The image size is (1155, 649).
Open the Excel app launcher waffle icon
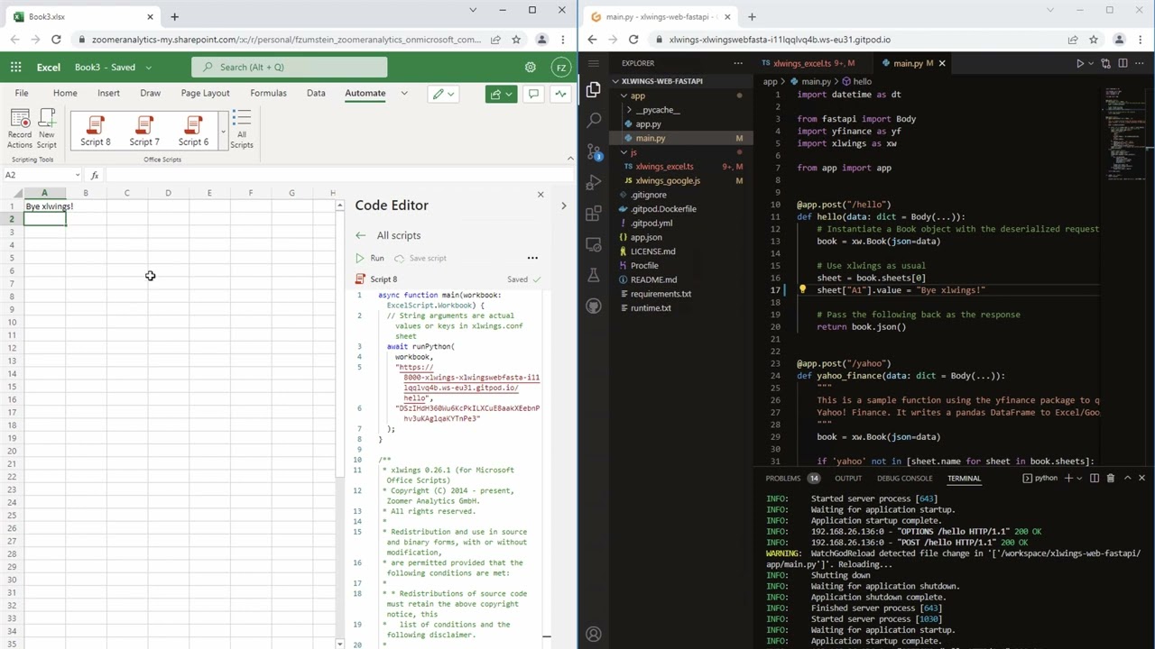click(x=16, y=67)
